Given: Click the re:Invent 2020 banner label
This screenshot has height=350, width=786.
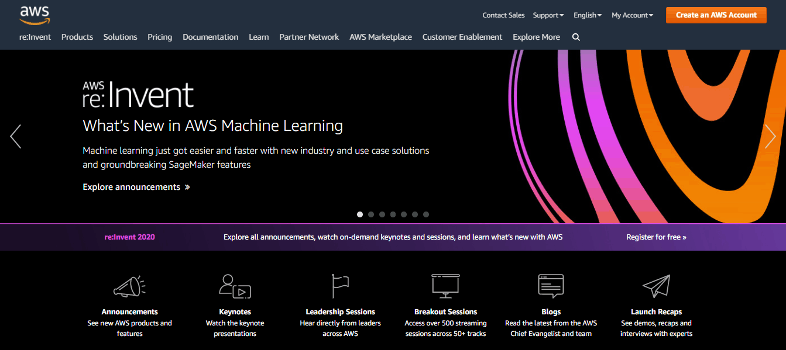Looking at the screenshot, I should pyautogui.click(x=130, y=237).
